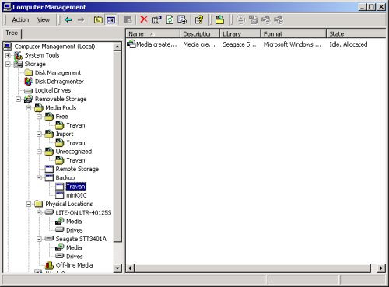
Task: Collapse the LITE-ON LTR-40125S node
Action: pyautogui.click(x=39, y=213)
